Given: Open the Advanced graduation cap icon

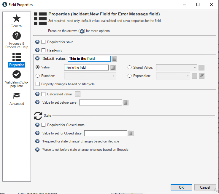Looking at the screenshot, I should click(x=17, y=96).
